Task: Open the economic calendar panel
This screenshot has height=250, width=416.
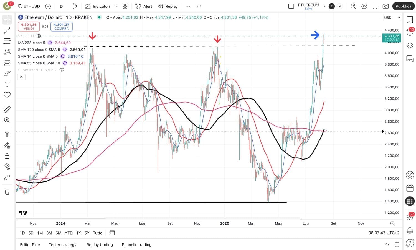Action: (x=410, y=188)
